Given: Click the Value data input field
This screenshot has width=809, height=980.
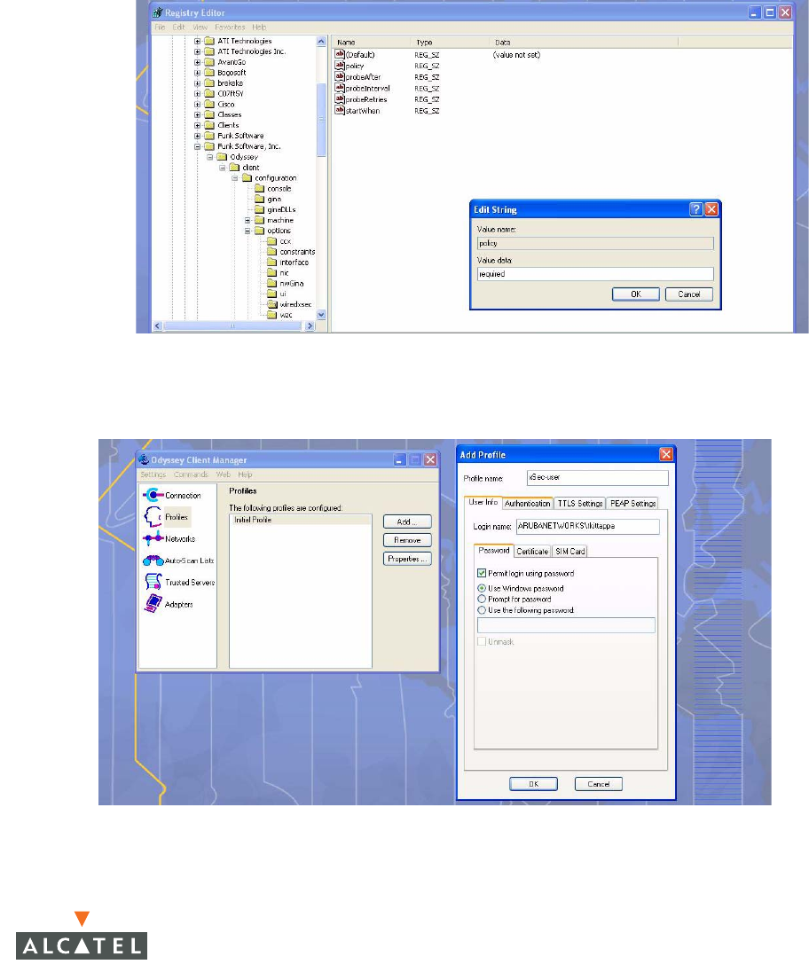Looking at the screenshot, I should click(x=595, y=274).
